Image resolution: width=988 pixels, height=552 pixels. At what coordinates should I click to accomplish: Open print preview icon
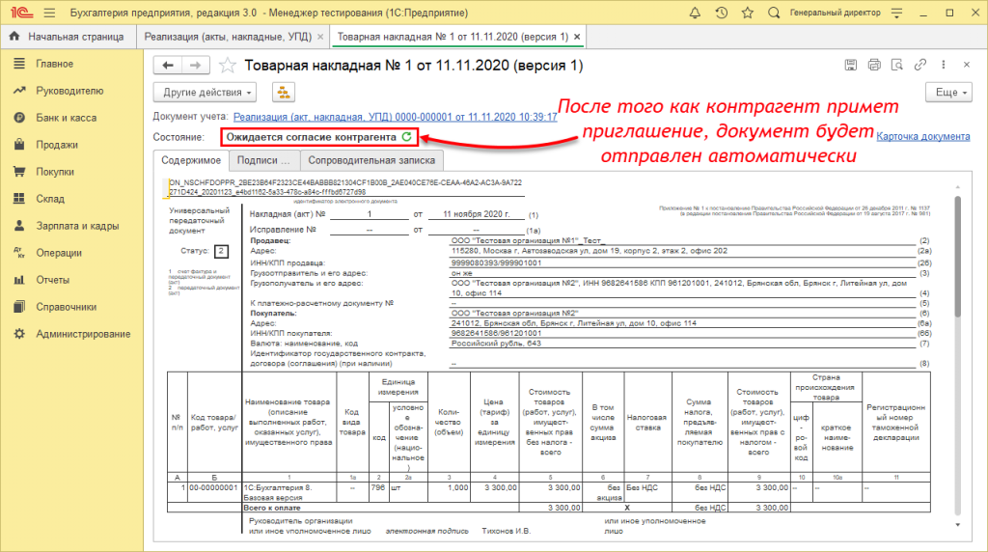click(897, 65)
